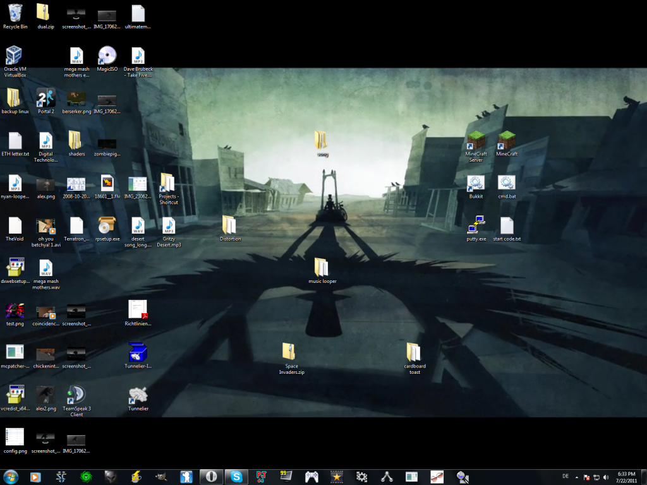Launch the MineCraft game shortcut (not Server)
Screen dimensions: 647x485
507,144
